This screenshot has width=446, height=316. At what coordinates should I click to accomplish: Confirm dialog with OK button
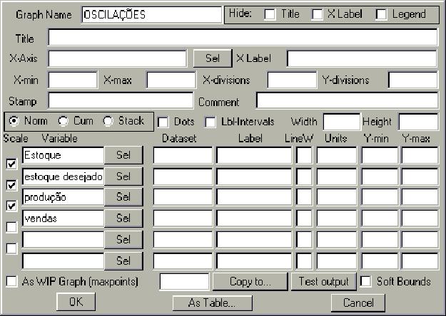[76, 302]
